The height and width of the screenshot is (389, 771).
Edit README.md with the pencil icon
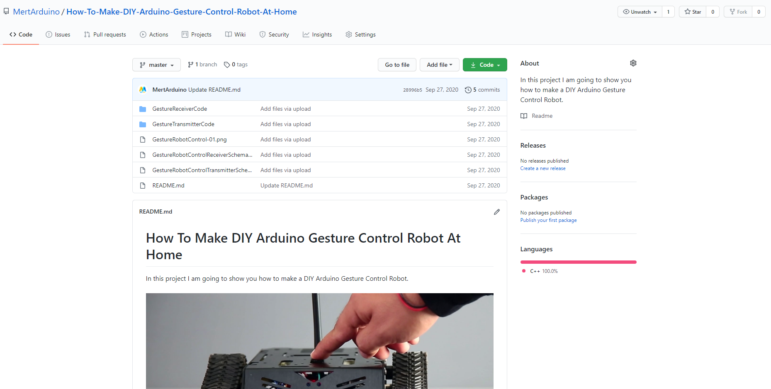point(497,212)
